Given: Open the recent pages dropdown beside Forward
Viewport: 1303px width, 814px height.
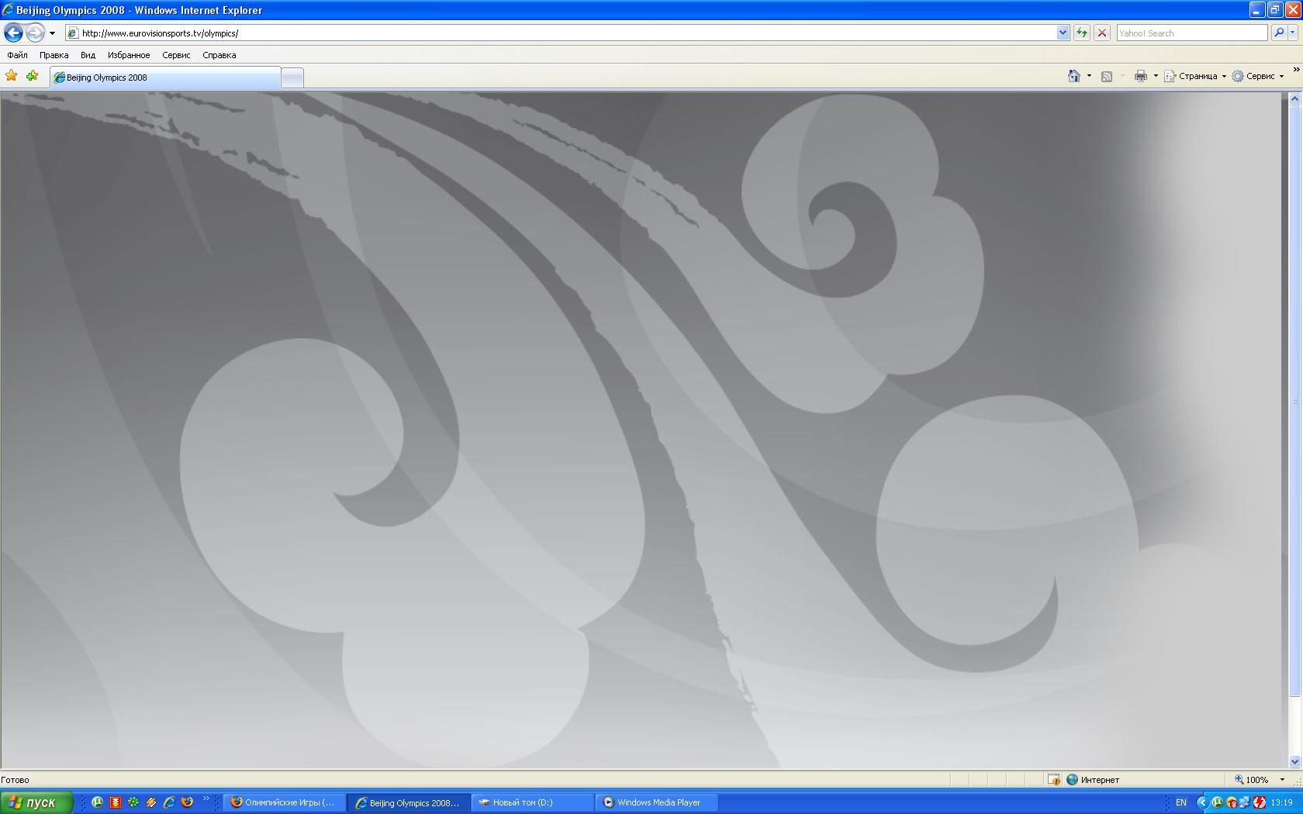Looking at the screenshot, I should point(52,33).
